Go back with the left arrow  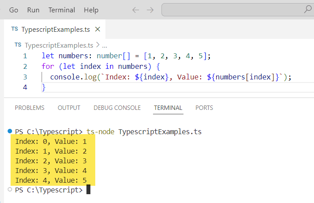[135, 10]
